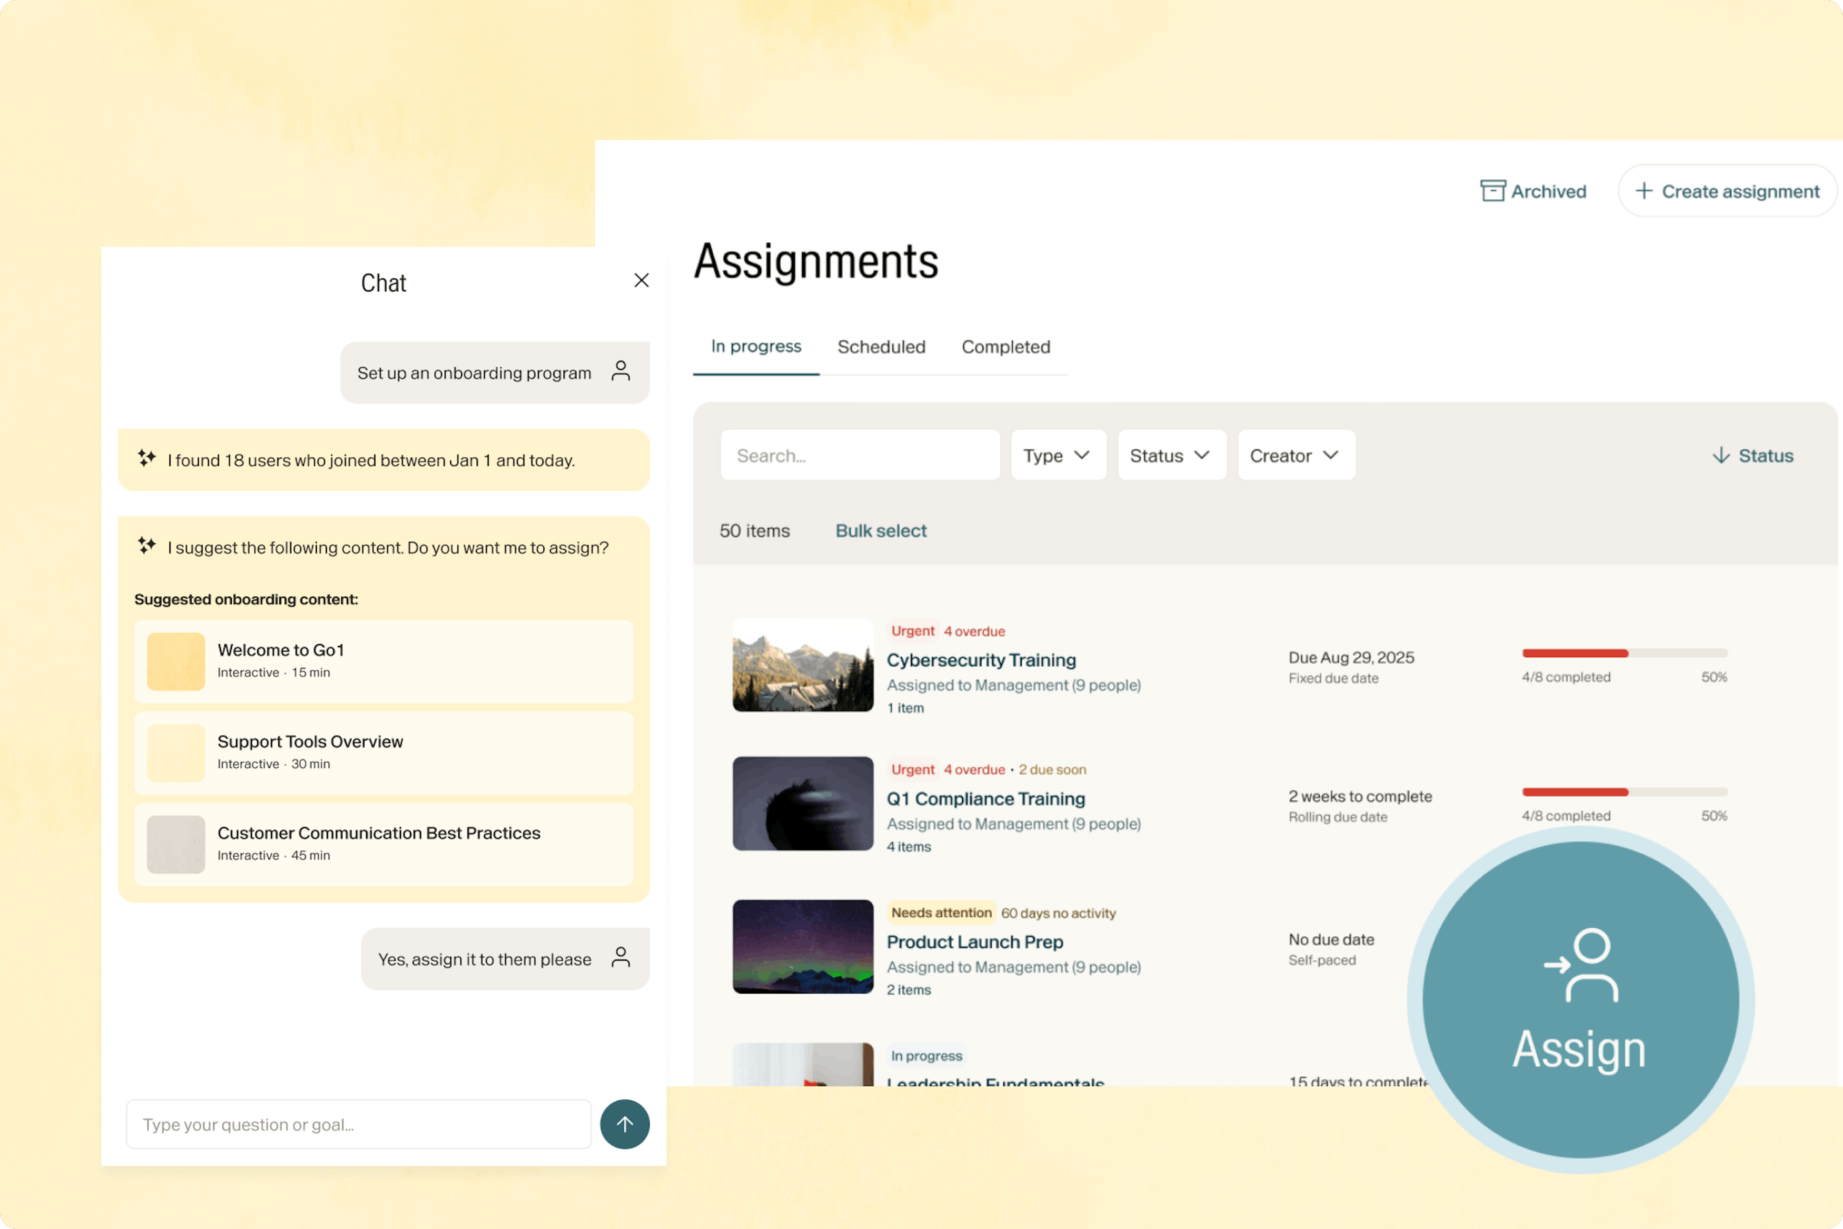This screenshot has height=1229, width=1843.
Task: Switch to the Scheduled tab
Action: tap(881, 347)
